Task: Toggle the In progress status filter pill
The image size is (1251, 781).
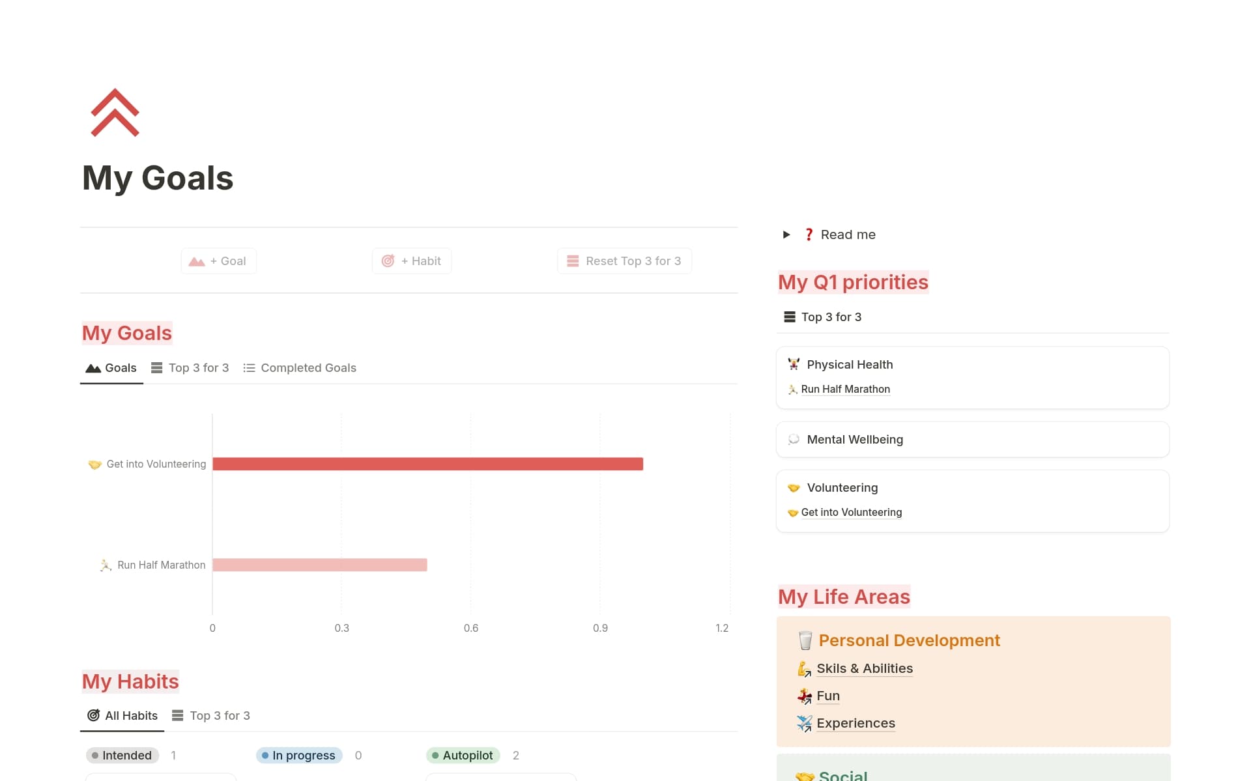Action: pyautogui.click(x=298, y=755)
